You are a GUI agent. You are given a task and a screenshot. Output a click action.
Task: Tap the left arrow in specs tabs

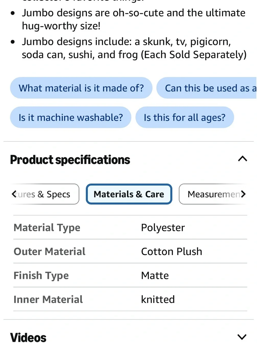tap(14, 194)
